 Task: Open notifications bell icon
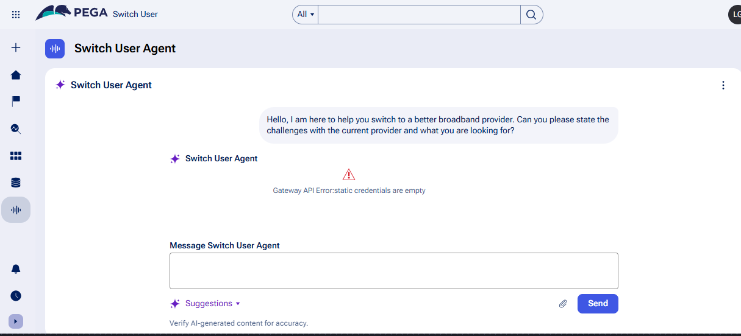pyautogui.click(x=16, y=269)
